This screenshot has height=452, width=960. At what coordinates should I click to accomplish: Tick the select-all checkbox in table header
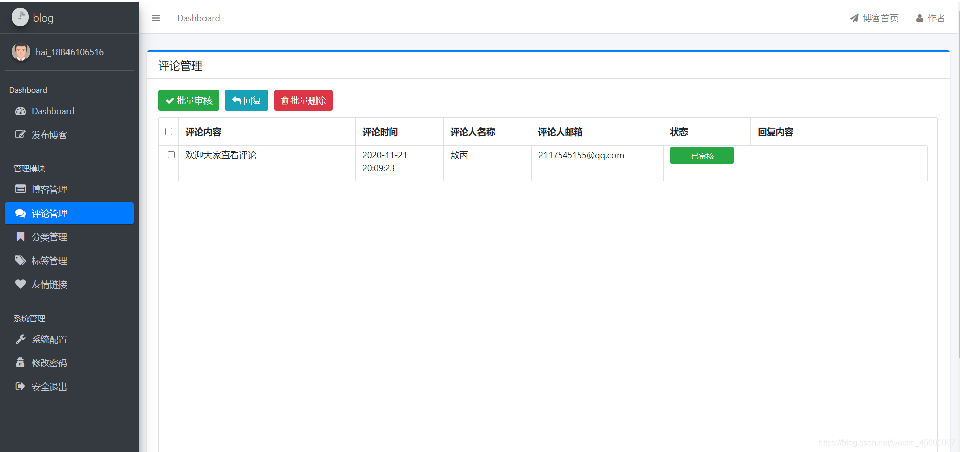click(x=169, y=132)
